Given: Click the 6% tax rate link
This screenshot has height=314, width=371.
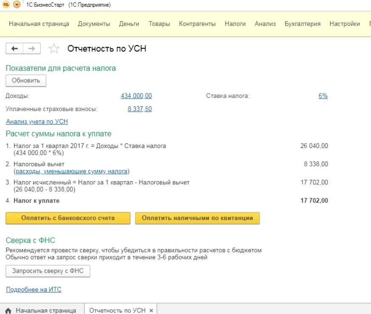Looking at the screenshot, I should point(323,96).
